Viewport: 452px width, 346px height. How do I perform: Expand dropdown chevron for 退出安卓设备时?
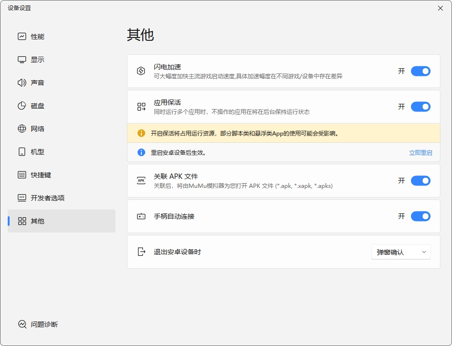tap(424, 252)
